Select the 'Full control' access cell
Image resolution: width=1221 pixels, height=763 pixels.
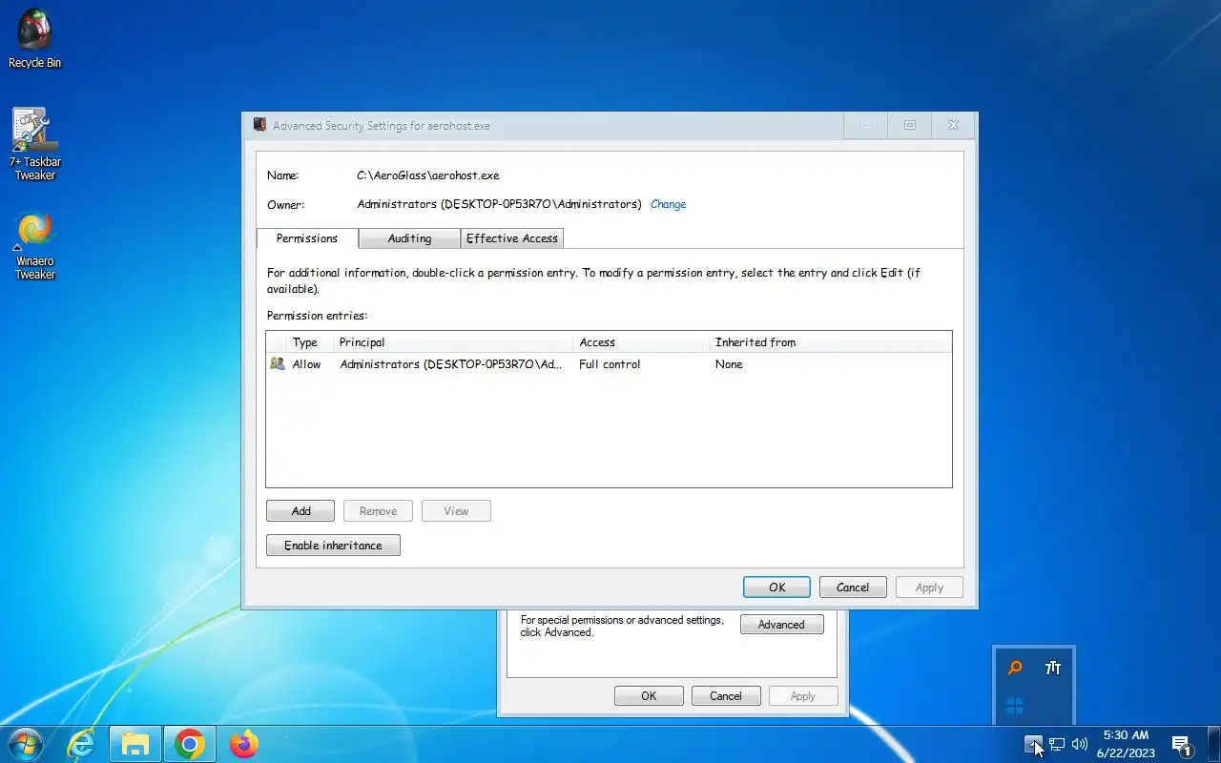[610, 364]
